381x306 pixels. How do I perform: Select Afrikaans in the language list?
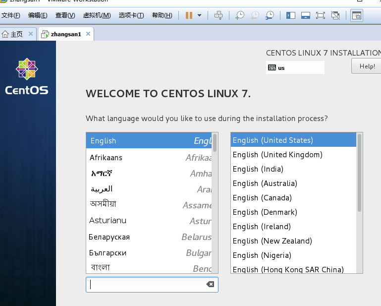[x=149, y=158]
